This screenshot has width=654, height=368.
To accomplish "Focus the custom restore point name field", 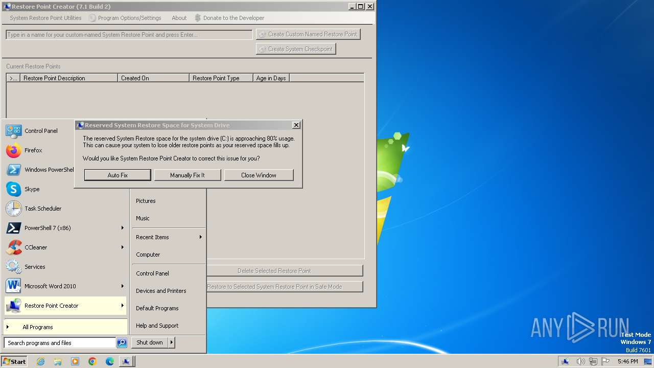I will click(129, 35).
